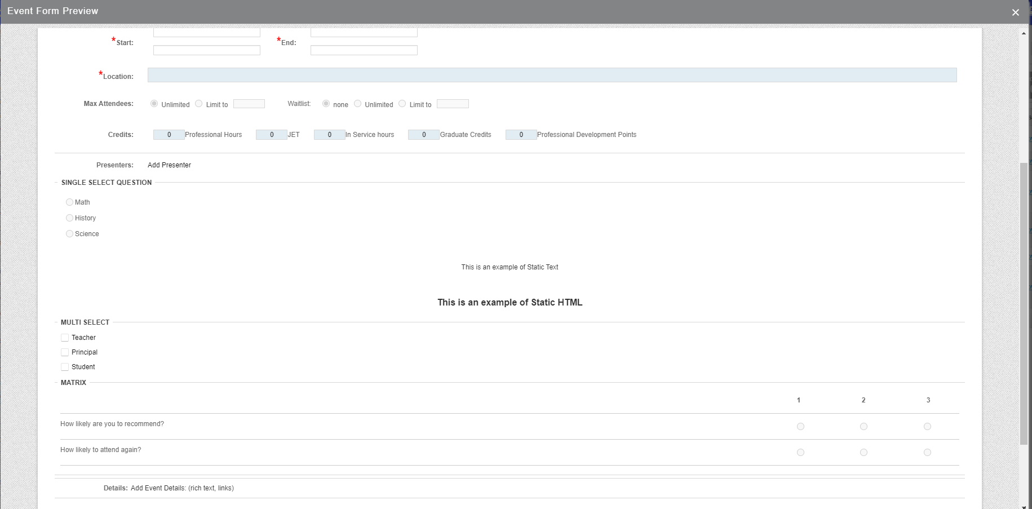Viewport: 1032px width, 509px height.
Task: Choose Unlimited waitlist option
Action: [357, 103]
